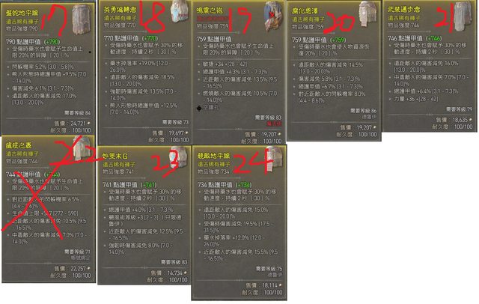The height and width of the screenshot is (304, 479).
Task: Click the pants icon of 鳴震之袍 tooltip
Action: click(x=272, y=16)
